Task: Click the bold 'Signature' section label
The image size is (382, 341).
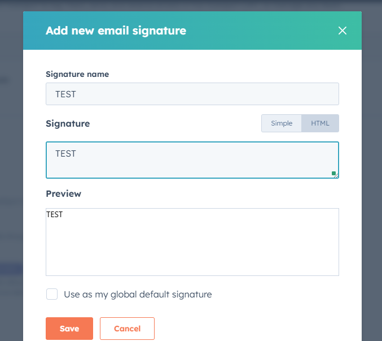Action: pyautogui.click(x=68, y=123)
